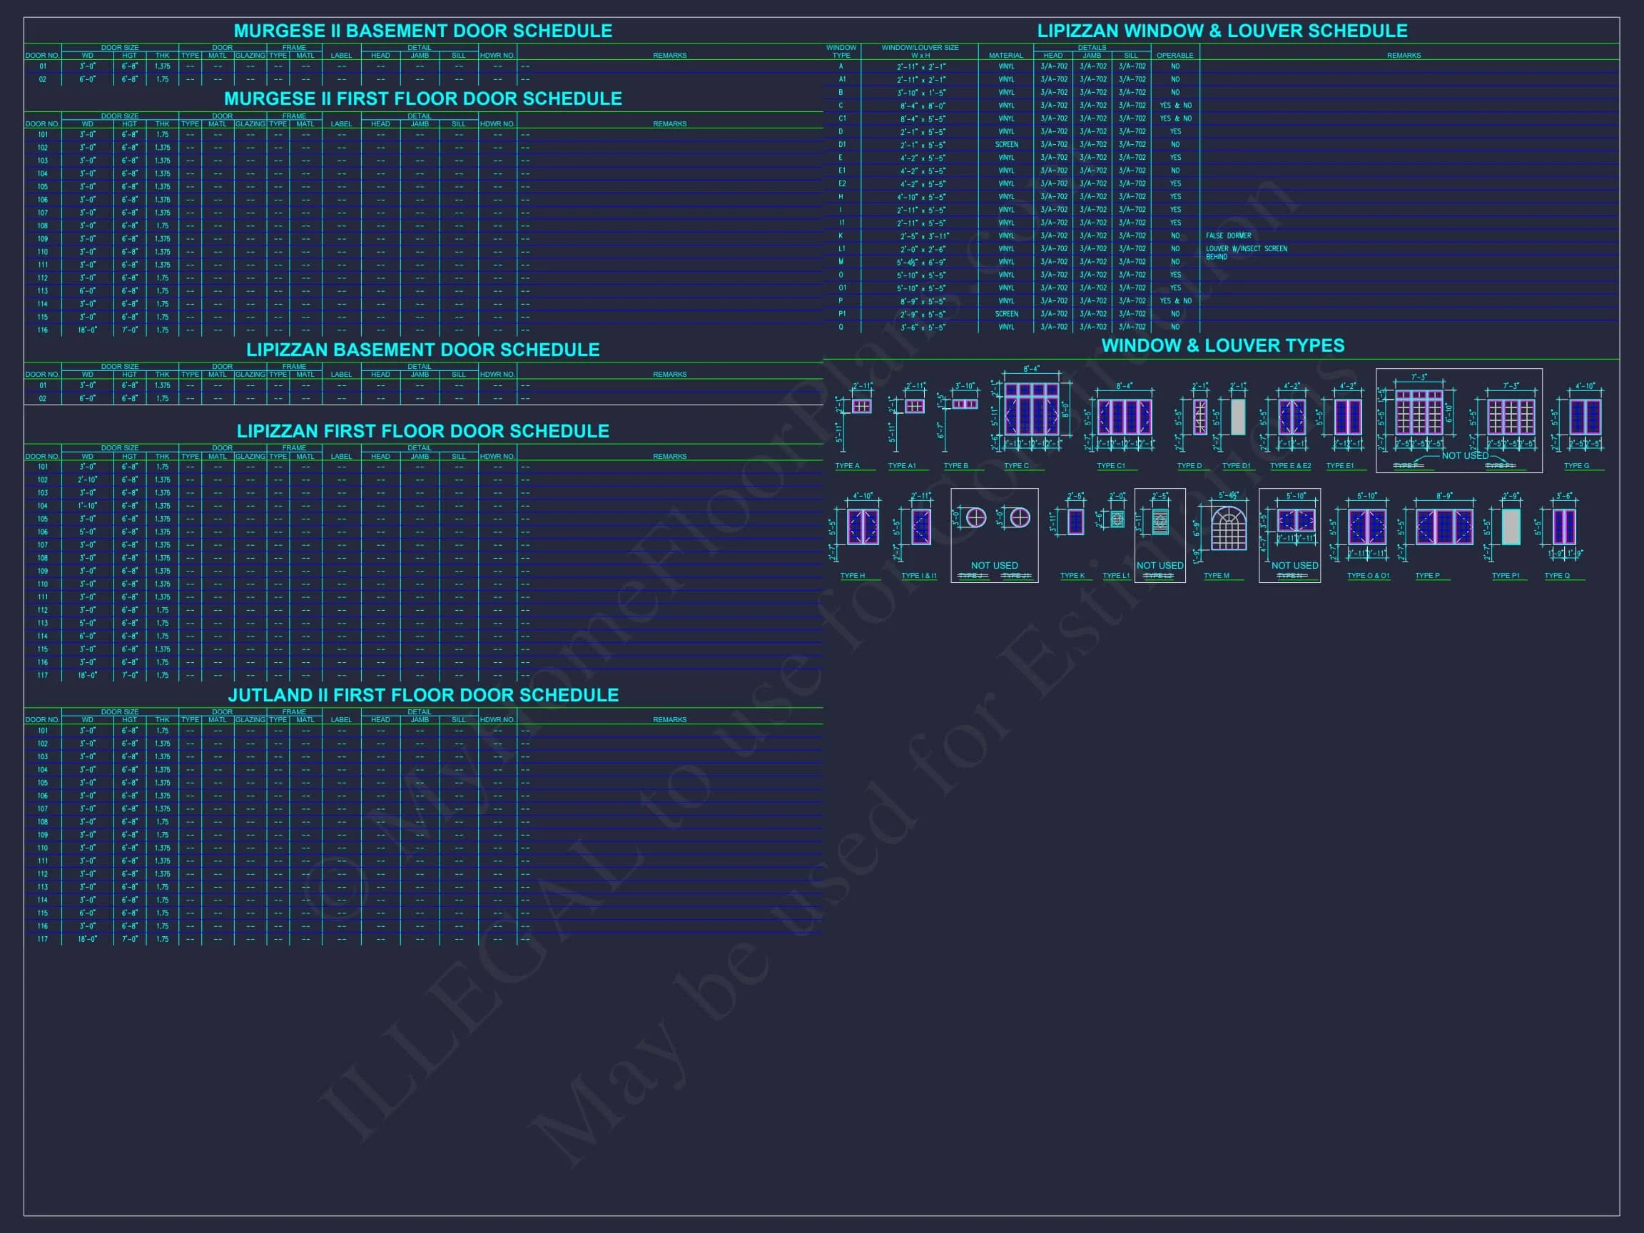Select the Type G window elevation
Screen dimensions: 1644x1233
tap(1585, 416)
